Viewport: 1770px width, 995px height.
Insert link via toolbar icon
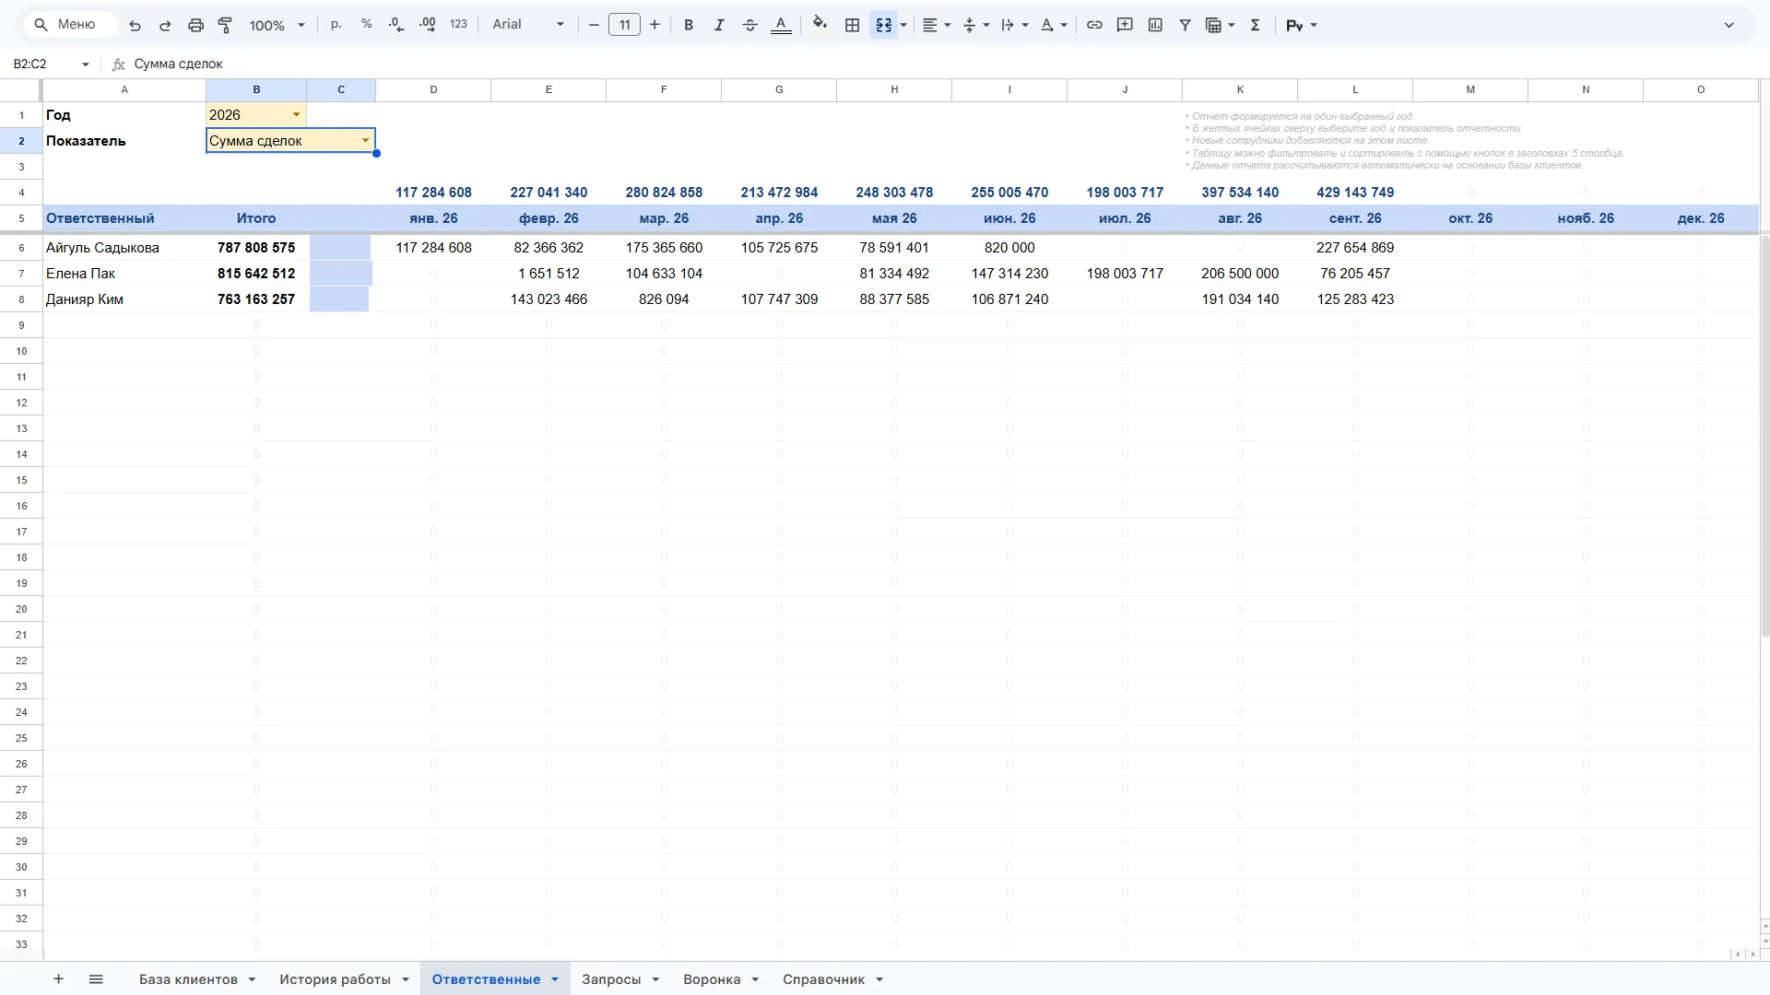coord(1094,25)
